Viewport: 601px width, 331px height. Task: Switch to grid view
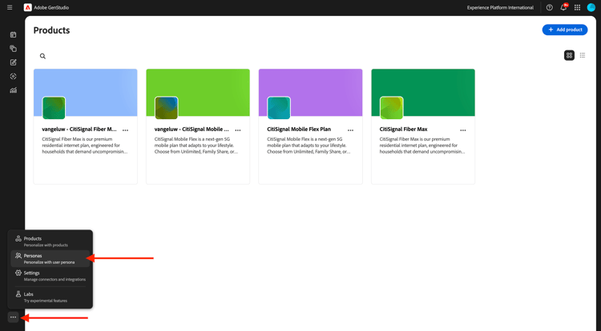click(569, 55)
